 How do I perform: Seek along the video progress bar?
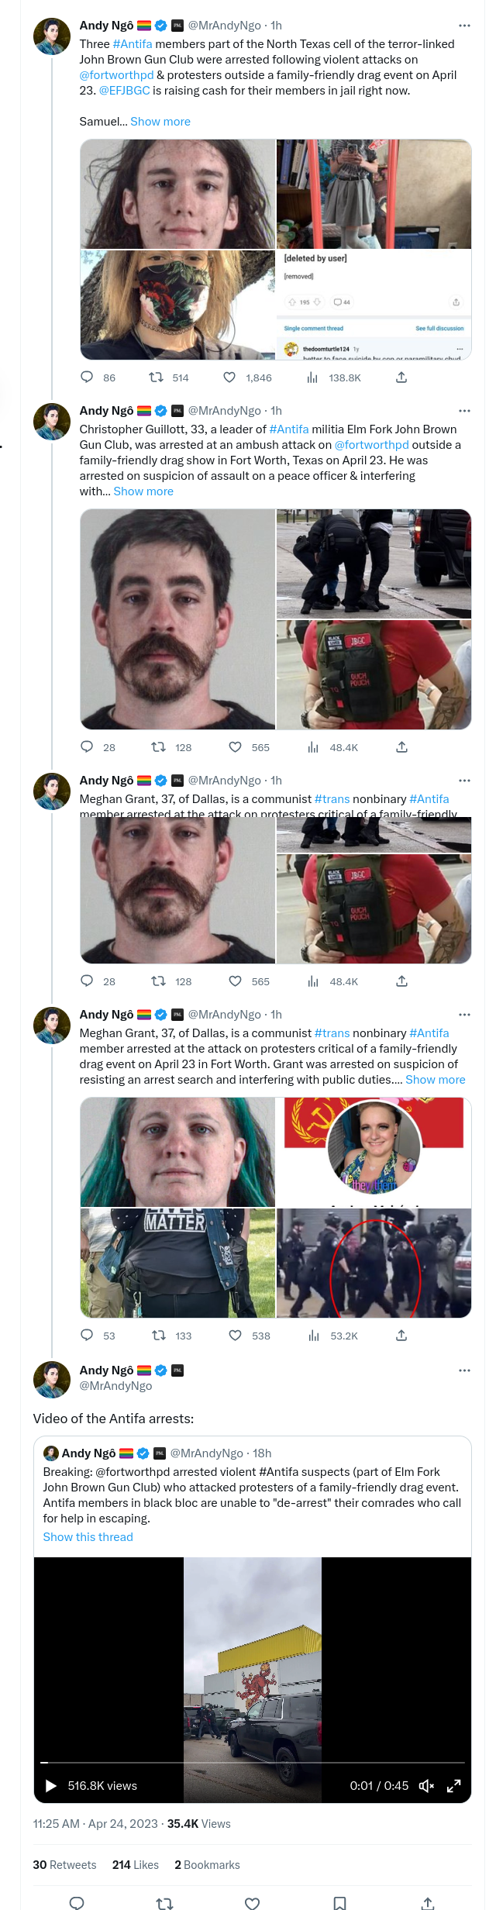(x=253, y=1763)
